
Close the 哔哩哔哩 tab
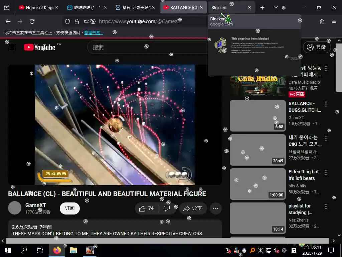point(105,8)
